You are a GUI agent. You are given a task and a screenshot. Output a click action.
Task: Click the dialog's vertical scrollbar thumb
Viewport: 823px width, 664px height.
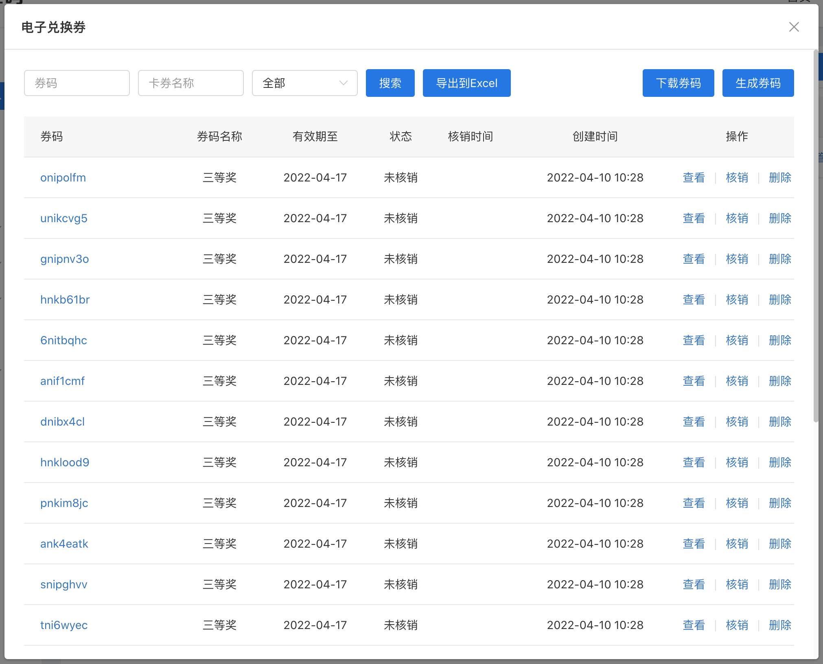pyautogui.click(x=816, y=236)
